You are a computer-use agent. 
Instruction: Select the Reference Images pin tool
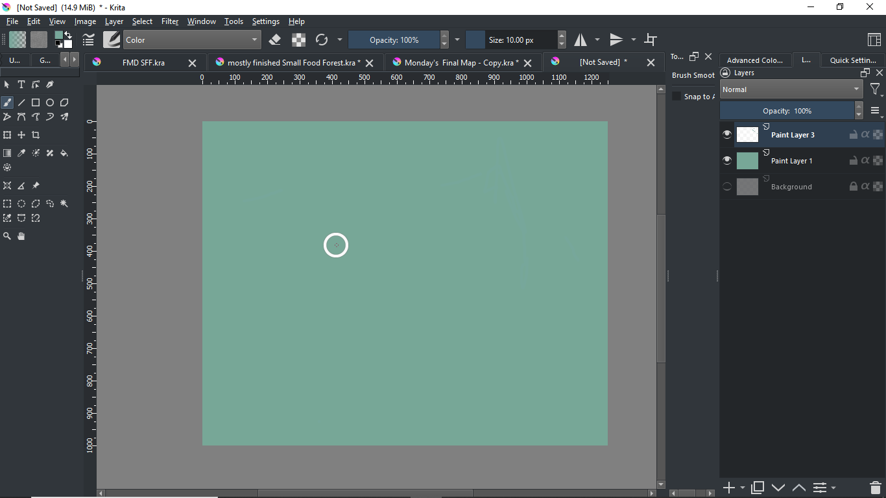(x=36, y=185)
